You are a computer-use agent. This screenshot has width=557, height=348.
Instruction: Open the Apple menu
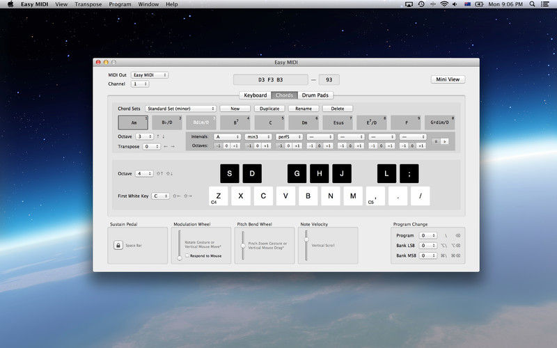click(x=10, y=4)
